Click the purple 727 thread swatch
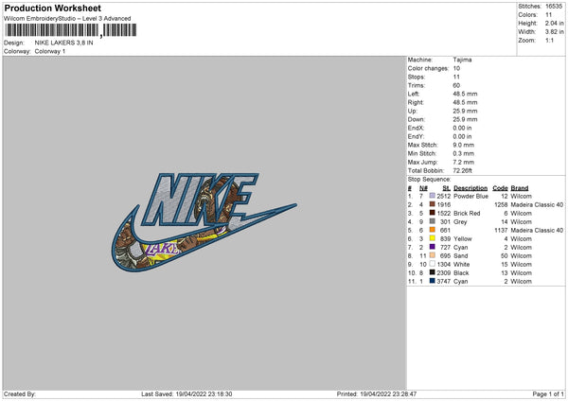 point(433,247)
